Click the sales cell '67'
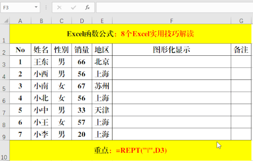The image size is (253, 161). 82,86
